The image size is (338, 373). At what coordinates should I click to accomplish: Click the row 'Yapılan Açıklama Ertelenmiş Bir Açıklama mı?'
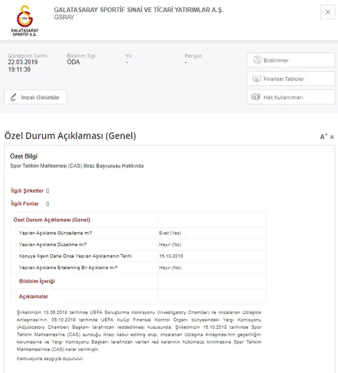click(x=138, y=267)
